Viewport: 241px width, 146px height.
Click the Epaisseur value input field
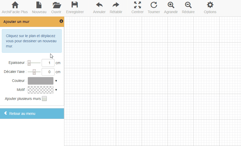pyautogui.click(x=48, y=63)
